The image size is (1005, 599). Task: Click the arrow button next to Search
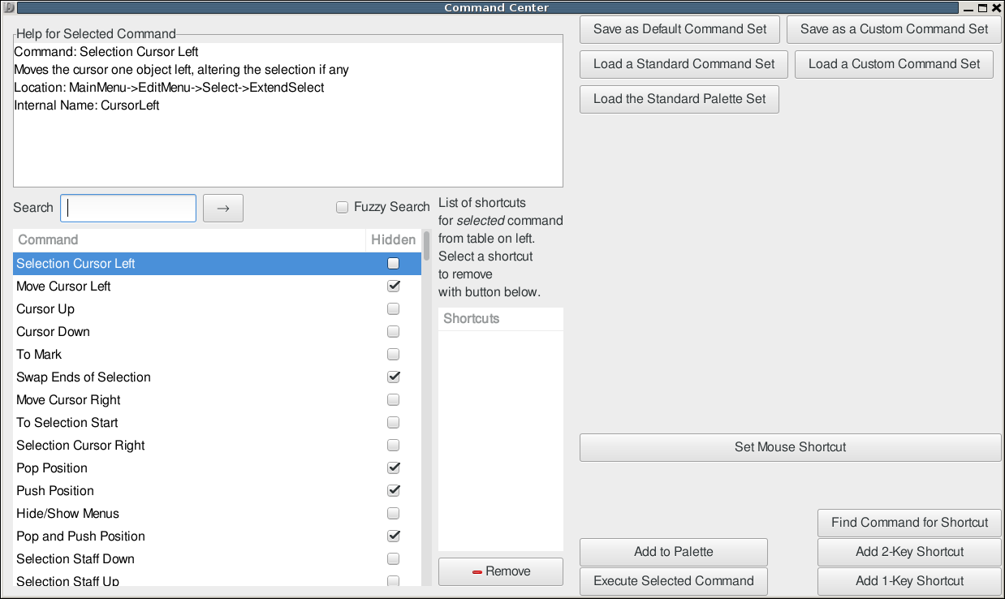tap(222, 208)
